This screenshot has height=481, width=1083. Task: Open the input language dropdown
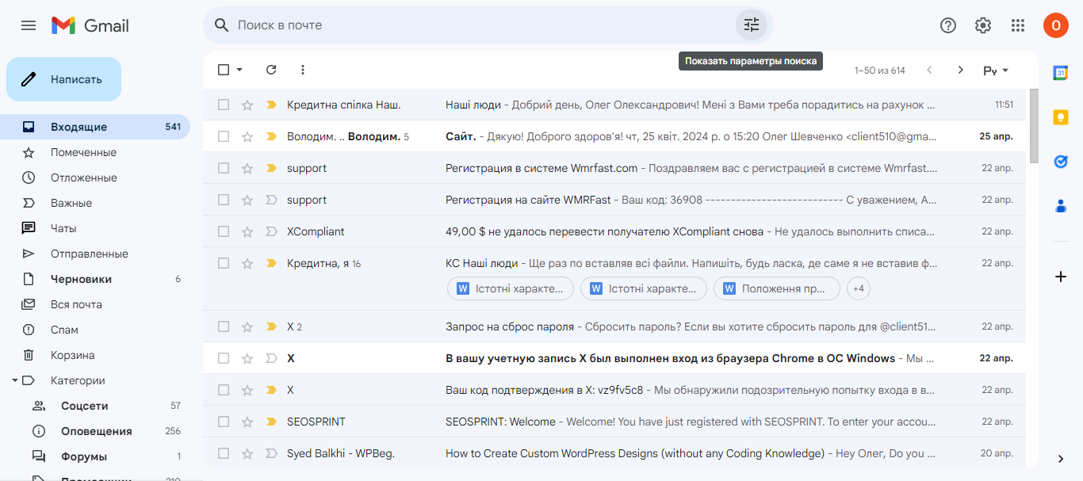coord(996,71)
